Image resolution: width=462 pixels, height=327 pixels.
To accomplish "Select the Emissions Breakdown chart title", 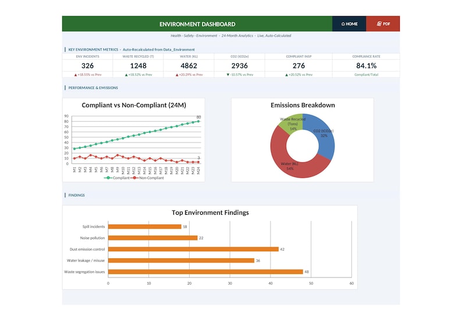I will [303, 105].
